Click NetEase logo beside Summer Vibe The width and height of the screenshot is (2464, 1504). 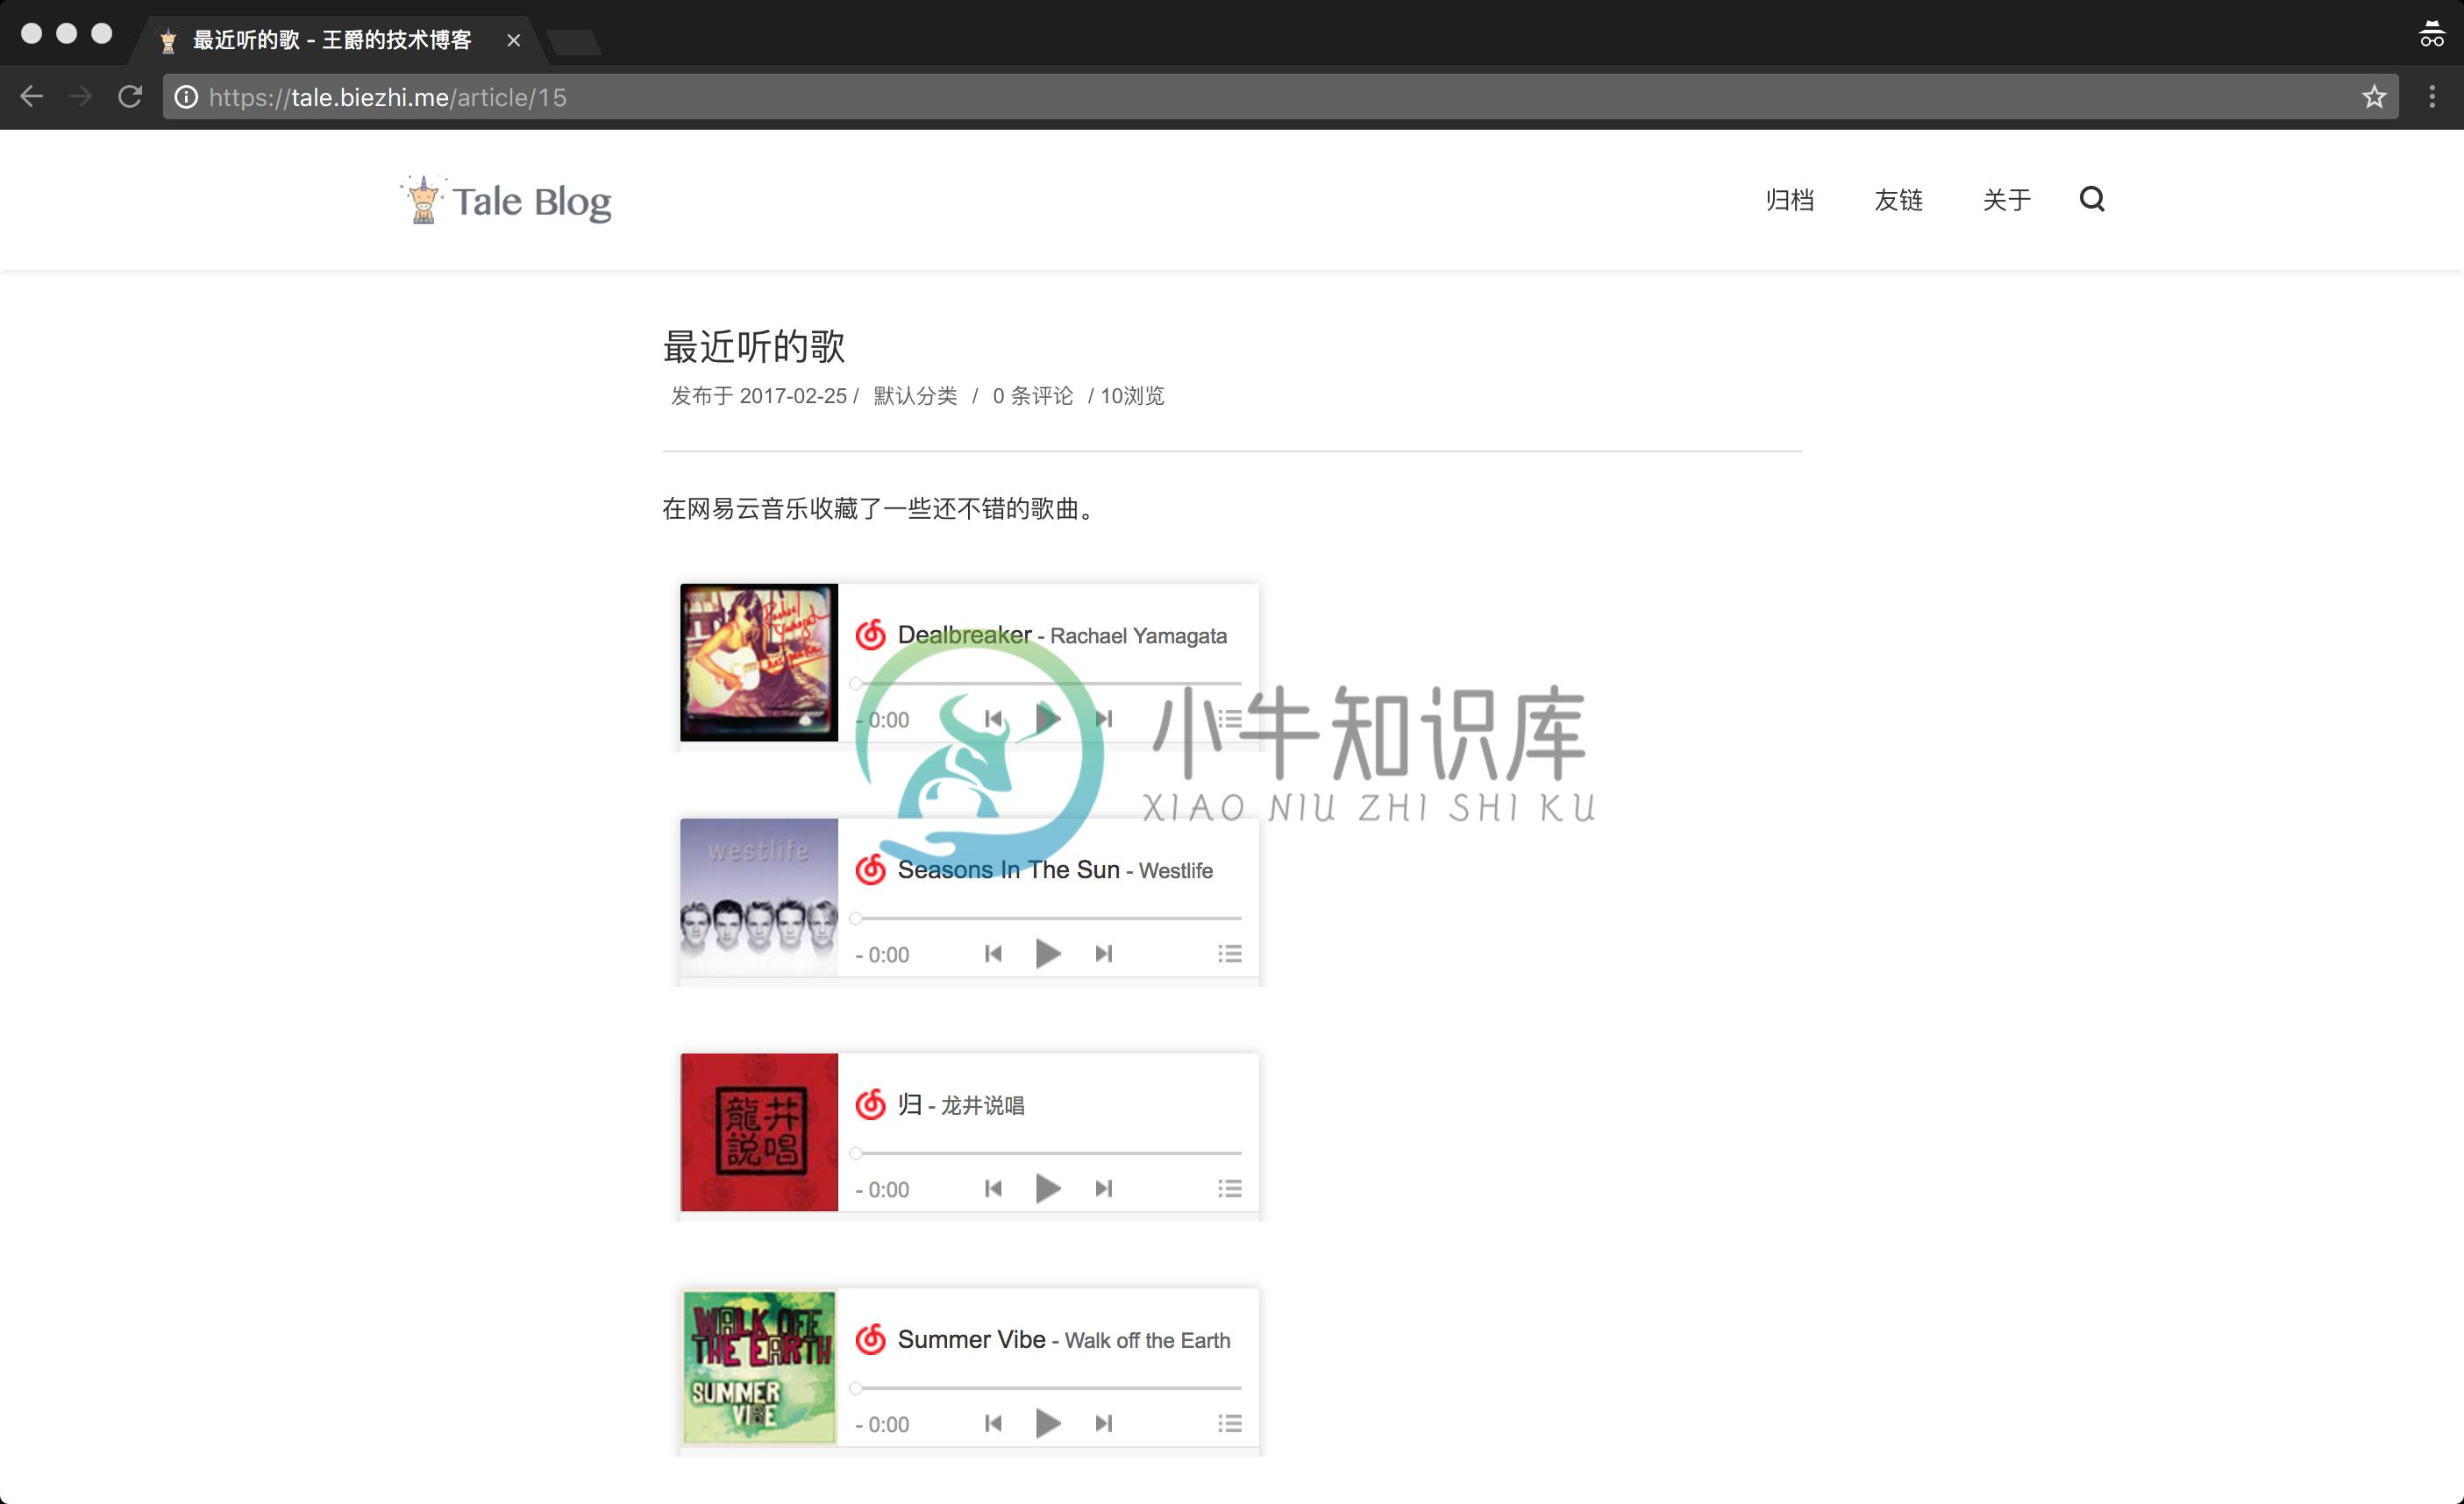tap(871, 1339)
